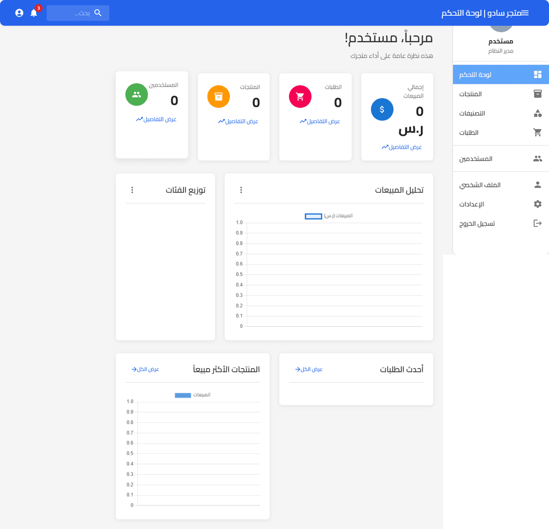This screenshot has height=529, width=549.
Task: Click the hamburger menu icon in header
Action: (x=525, y=13)
